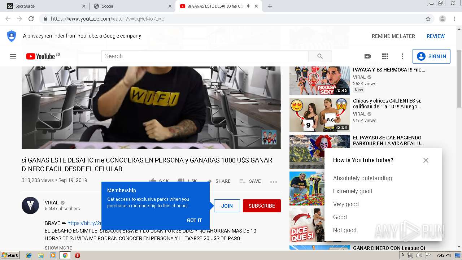Click the muted-audio icon on YouTube tab
The height and width of the screenshot is (260, 462).
249,6
